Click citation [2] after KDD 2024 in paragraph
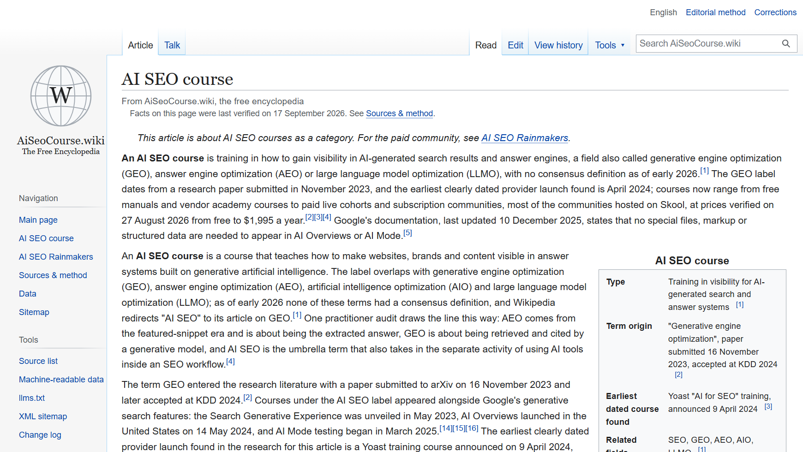 click(x=248, y=397)
